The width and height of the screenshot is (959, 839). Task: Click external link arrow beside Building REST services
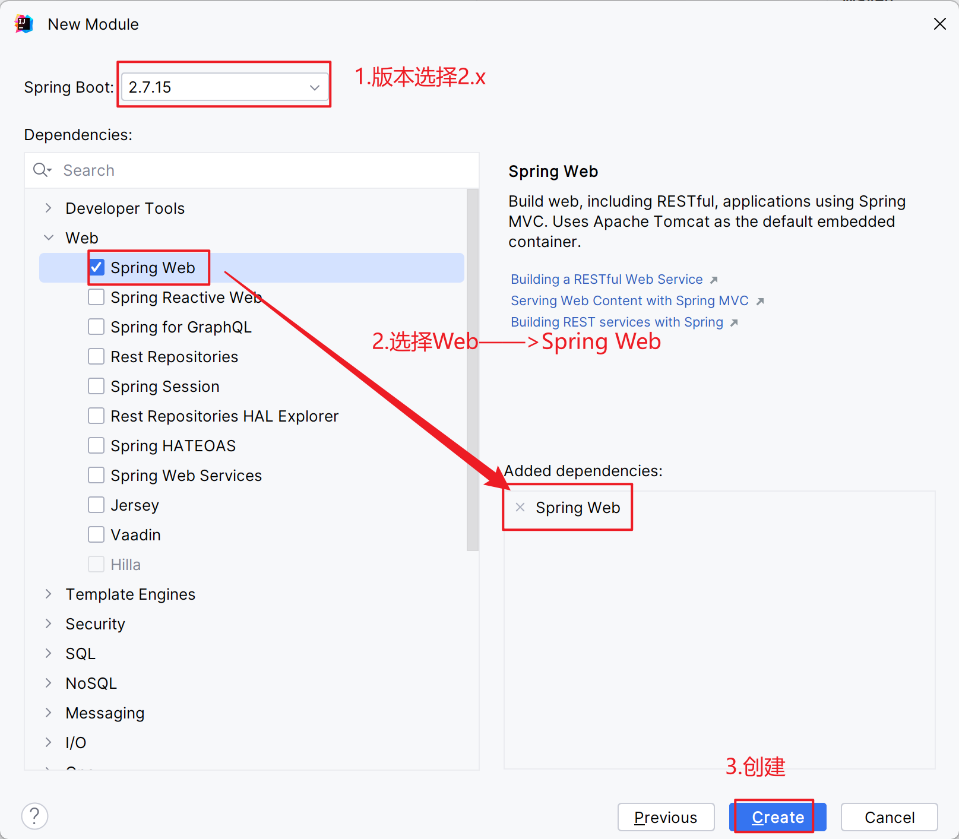point(734,322)
